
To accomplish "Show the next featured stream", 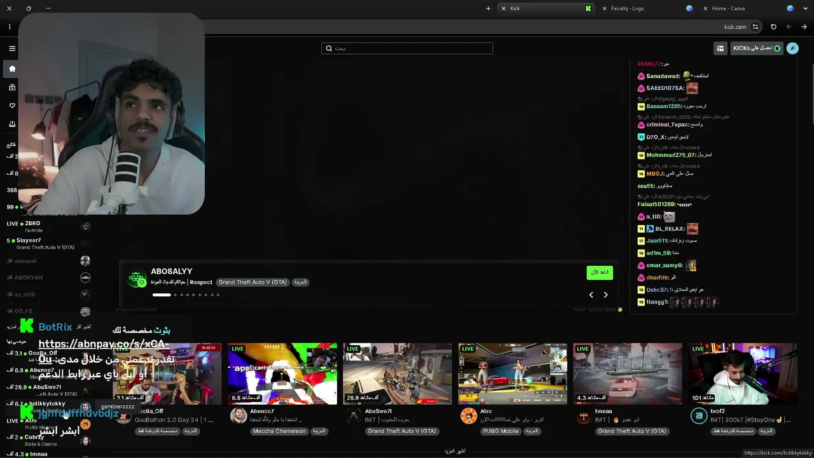I will tap(605, 295).
